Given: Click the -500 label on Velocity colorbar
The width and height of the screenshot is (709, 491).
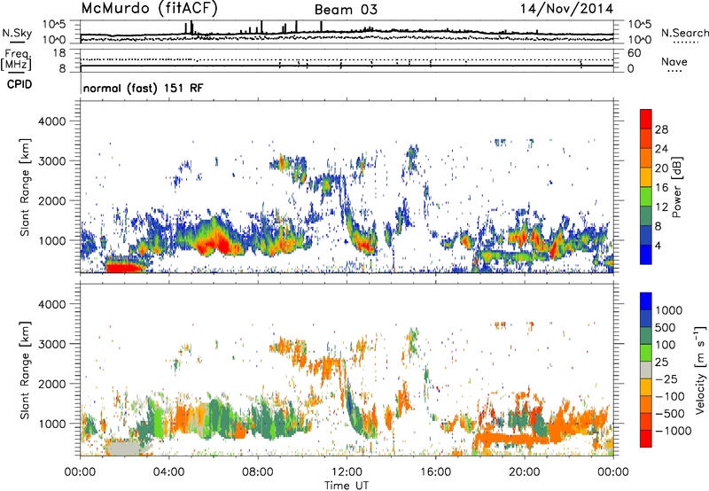Looking at the screenshot, I should (x=670, y=413).
